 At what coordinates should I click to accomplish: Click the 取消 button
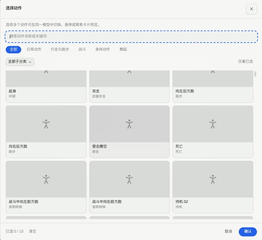coord(228,231)
